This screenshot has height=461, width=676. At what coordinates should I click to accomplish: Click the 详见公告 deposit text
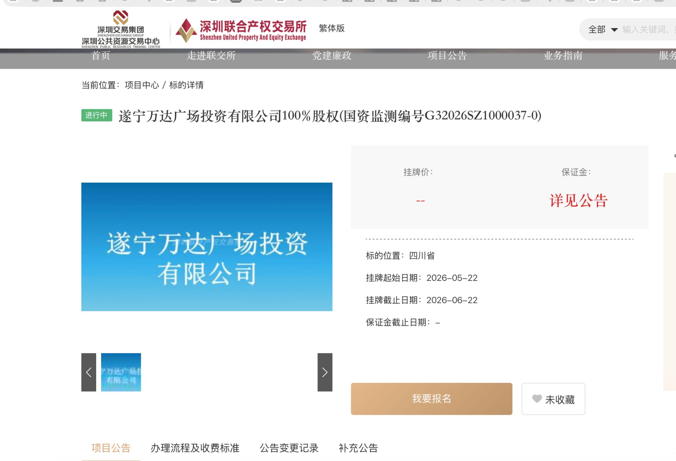tap(578, 201)
